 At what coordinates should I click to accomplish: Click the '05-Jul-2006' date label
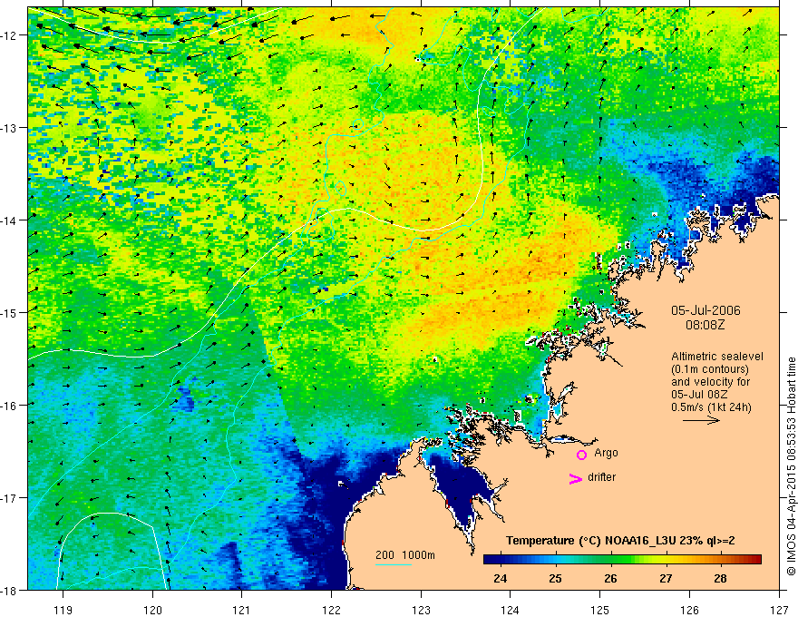[706, 310]
